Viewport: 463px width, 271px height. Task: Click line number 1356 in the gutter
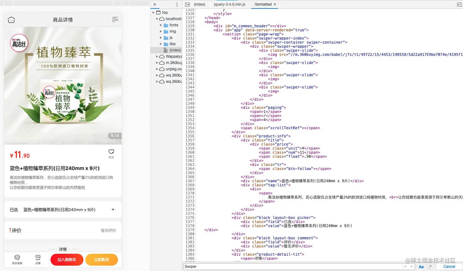(x=190, y=136)
